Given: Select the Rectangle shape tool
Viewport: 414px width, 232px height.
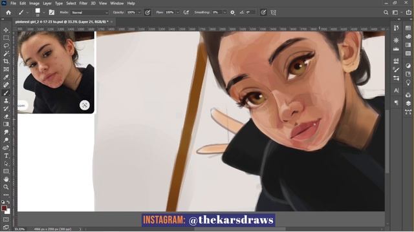Looking at the screenshot, I should (6, 171).
